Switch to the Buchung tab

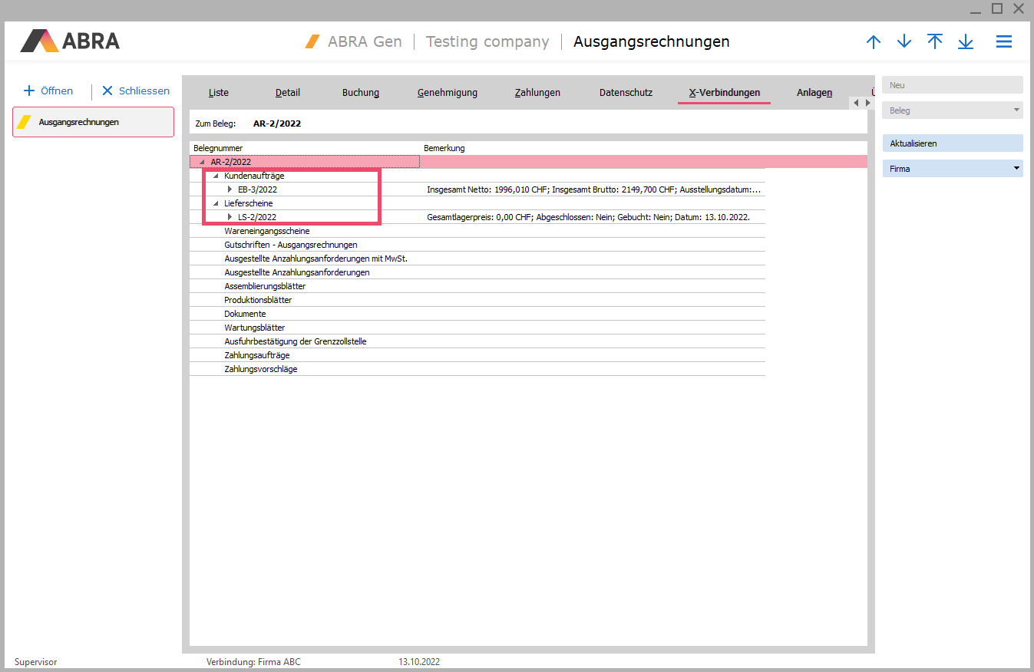tap(361, 93)
